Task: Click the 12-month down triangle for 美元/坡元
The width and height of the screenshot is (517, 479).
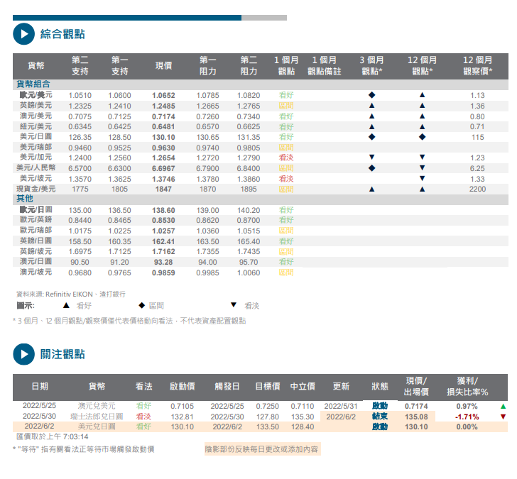Action: click(x=422, y=178)
